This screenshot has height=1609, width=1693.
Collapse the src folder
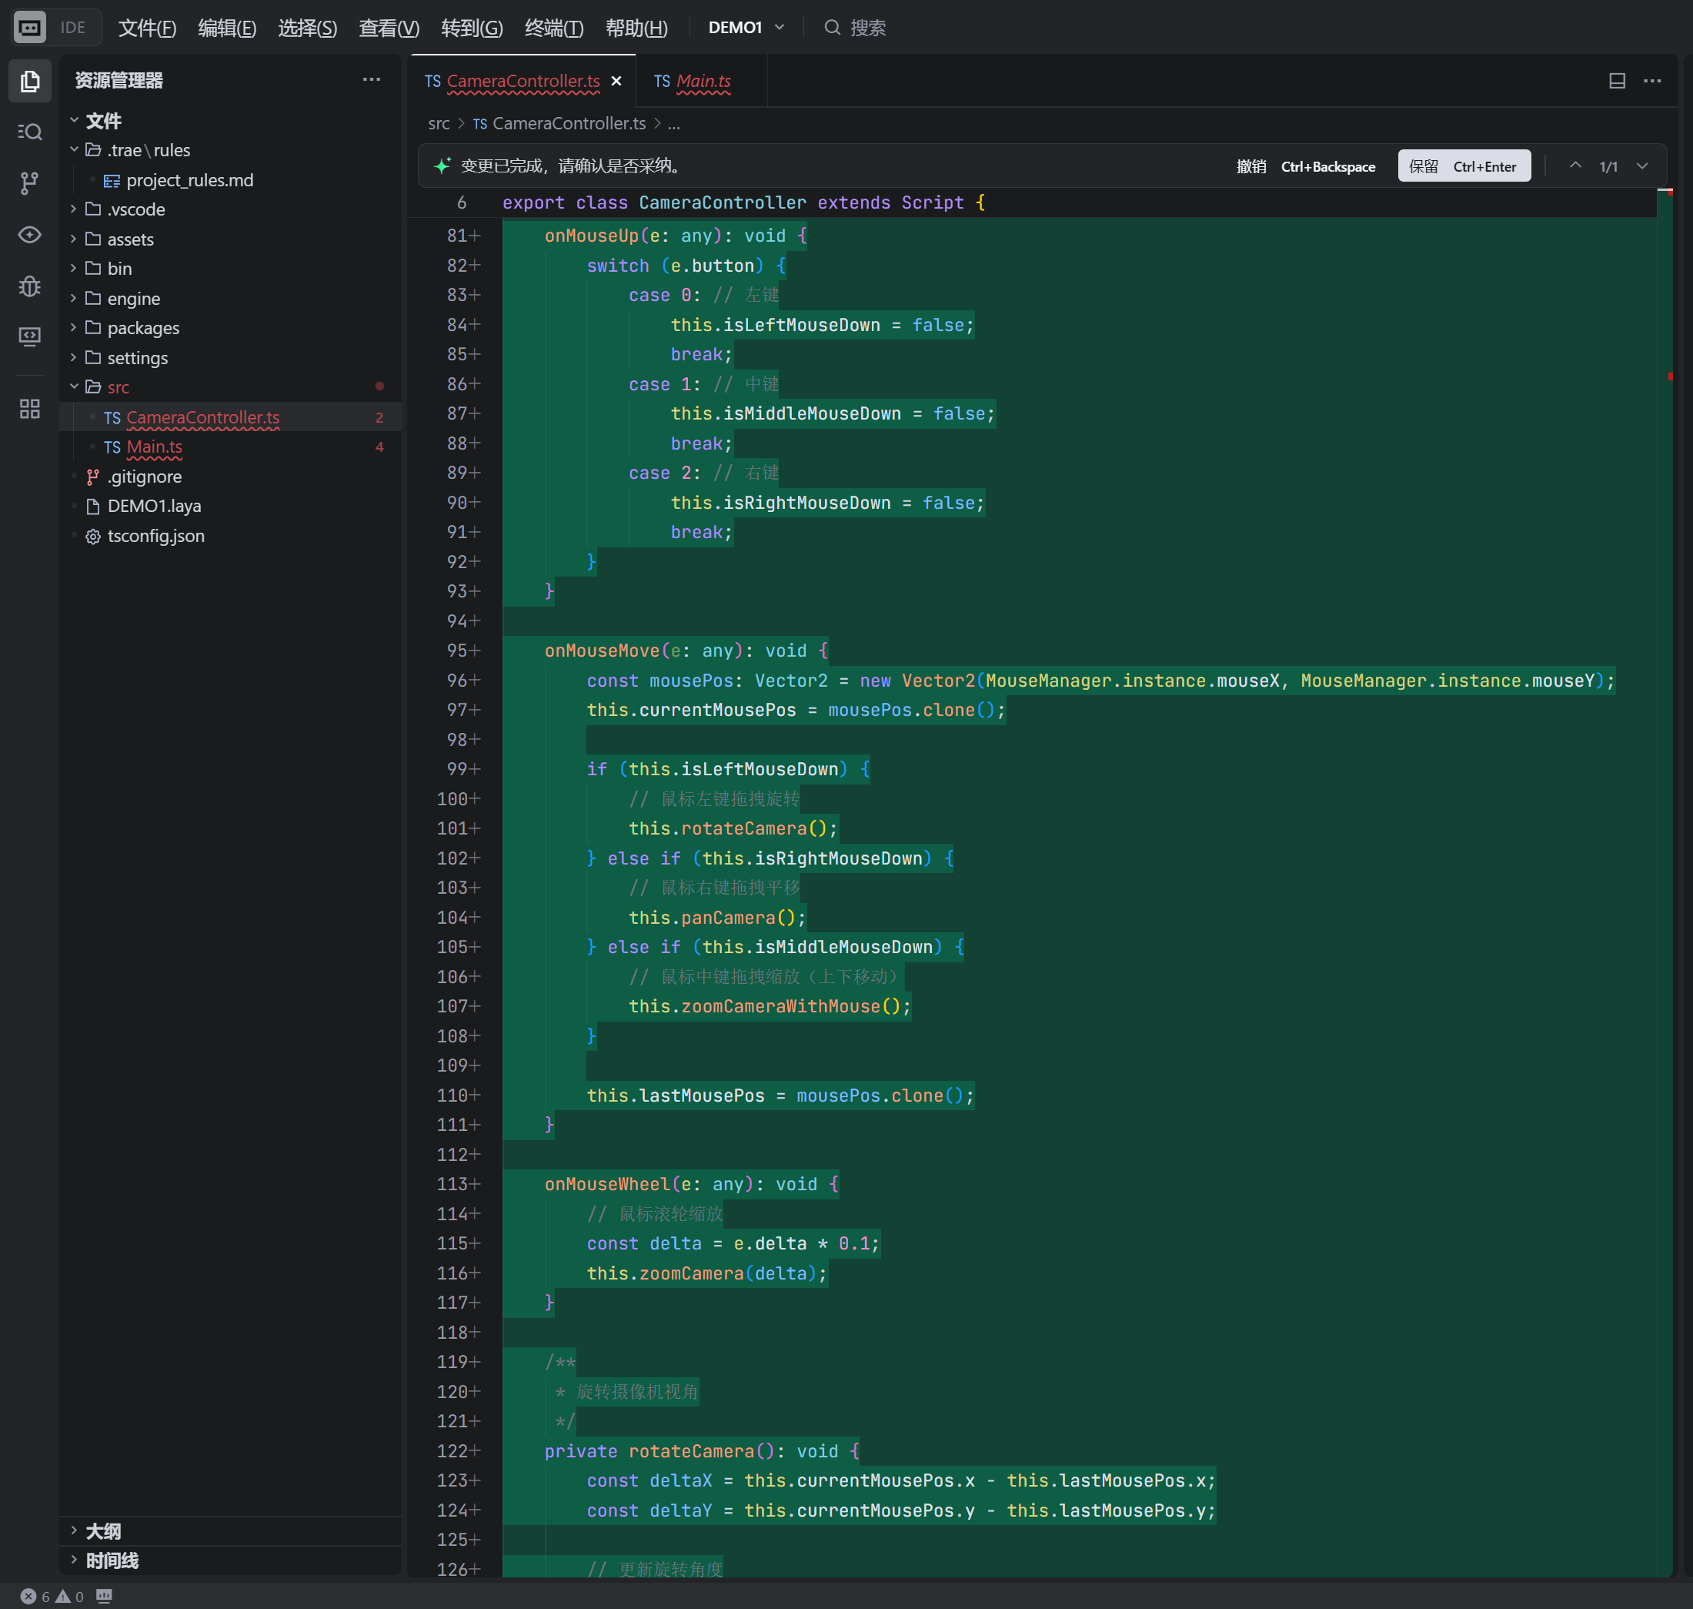pyautogui.click(x=75, y=386)
